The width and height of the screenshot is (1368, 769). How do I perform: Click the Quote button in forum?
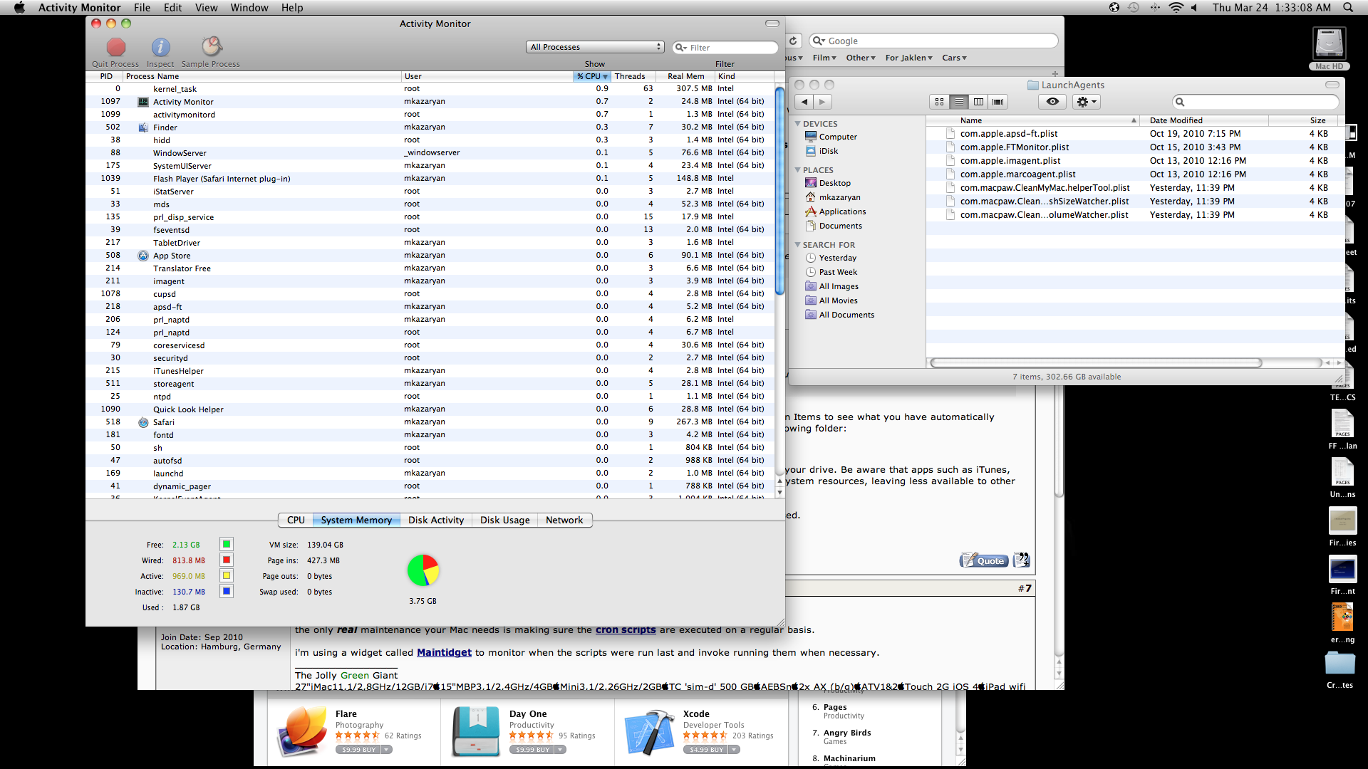pos(984,560)
